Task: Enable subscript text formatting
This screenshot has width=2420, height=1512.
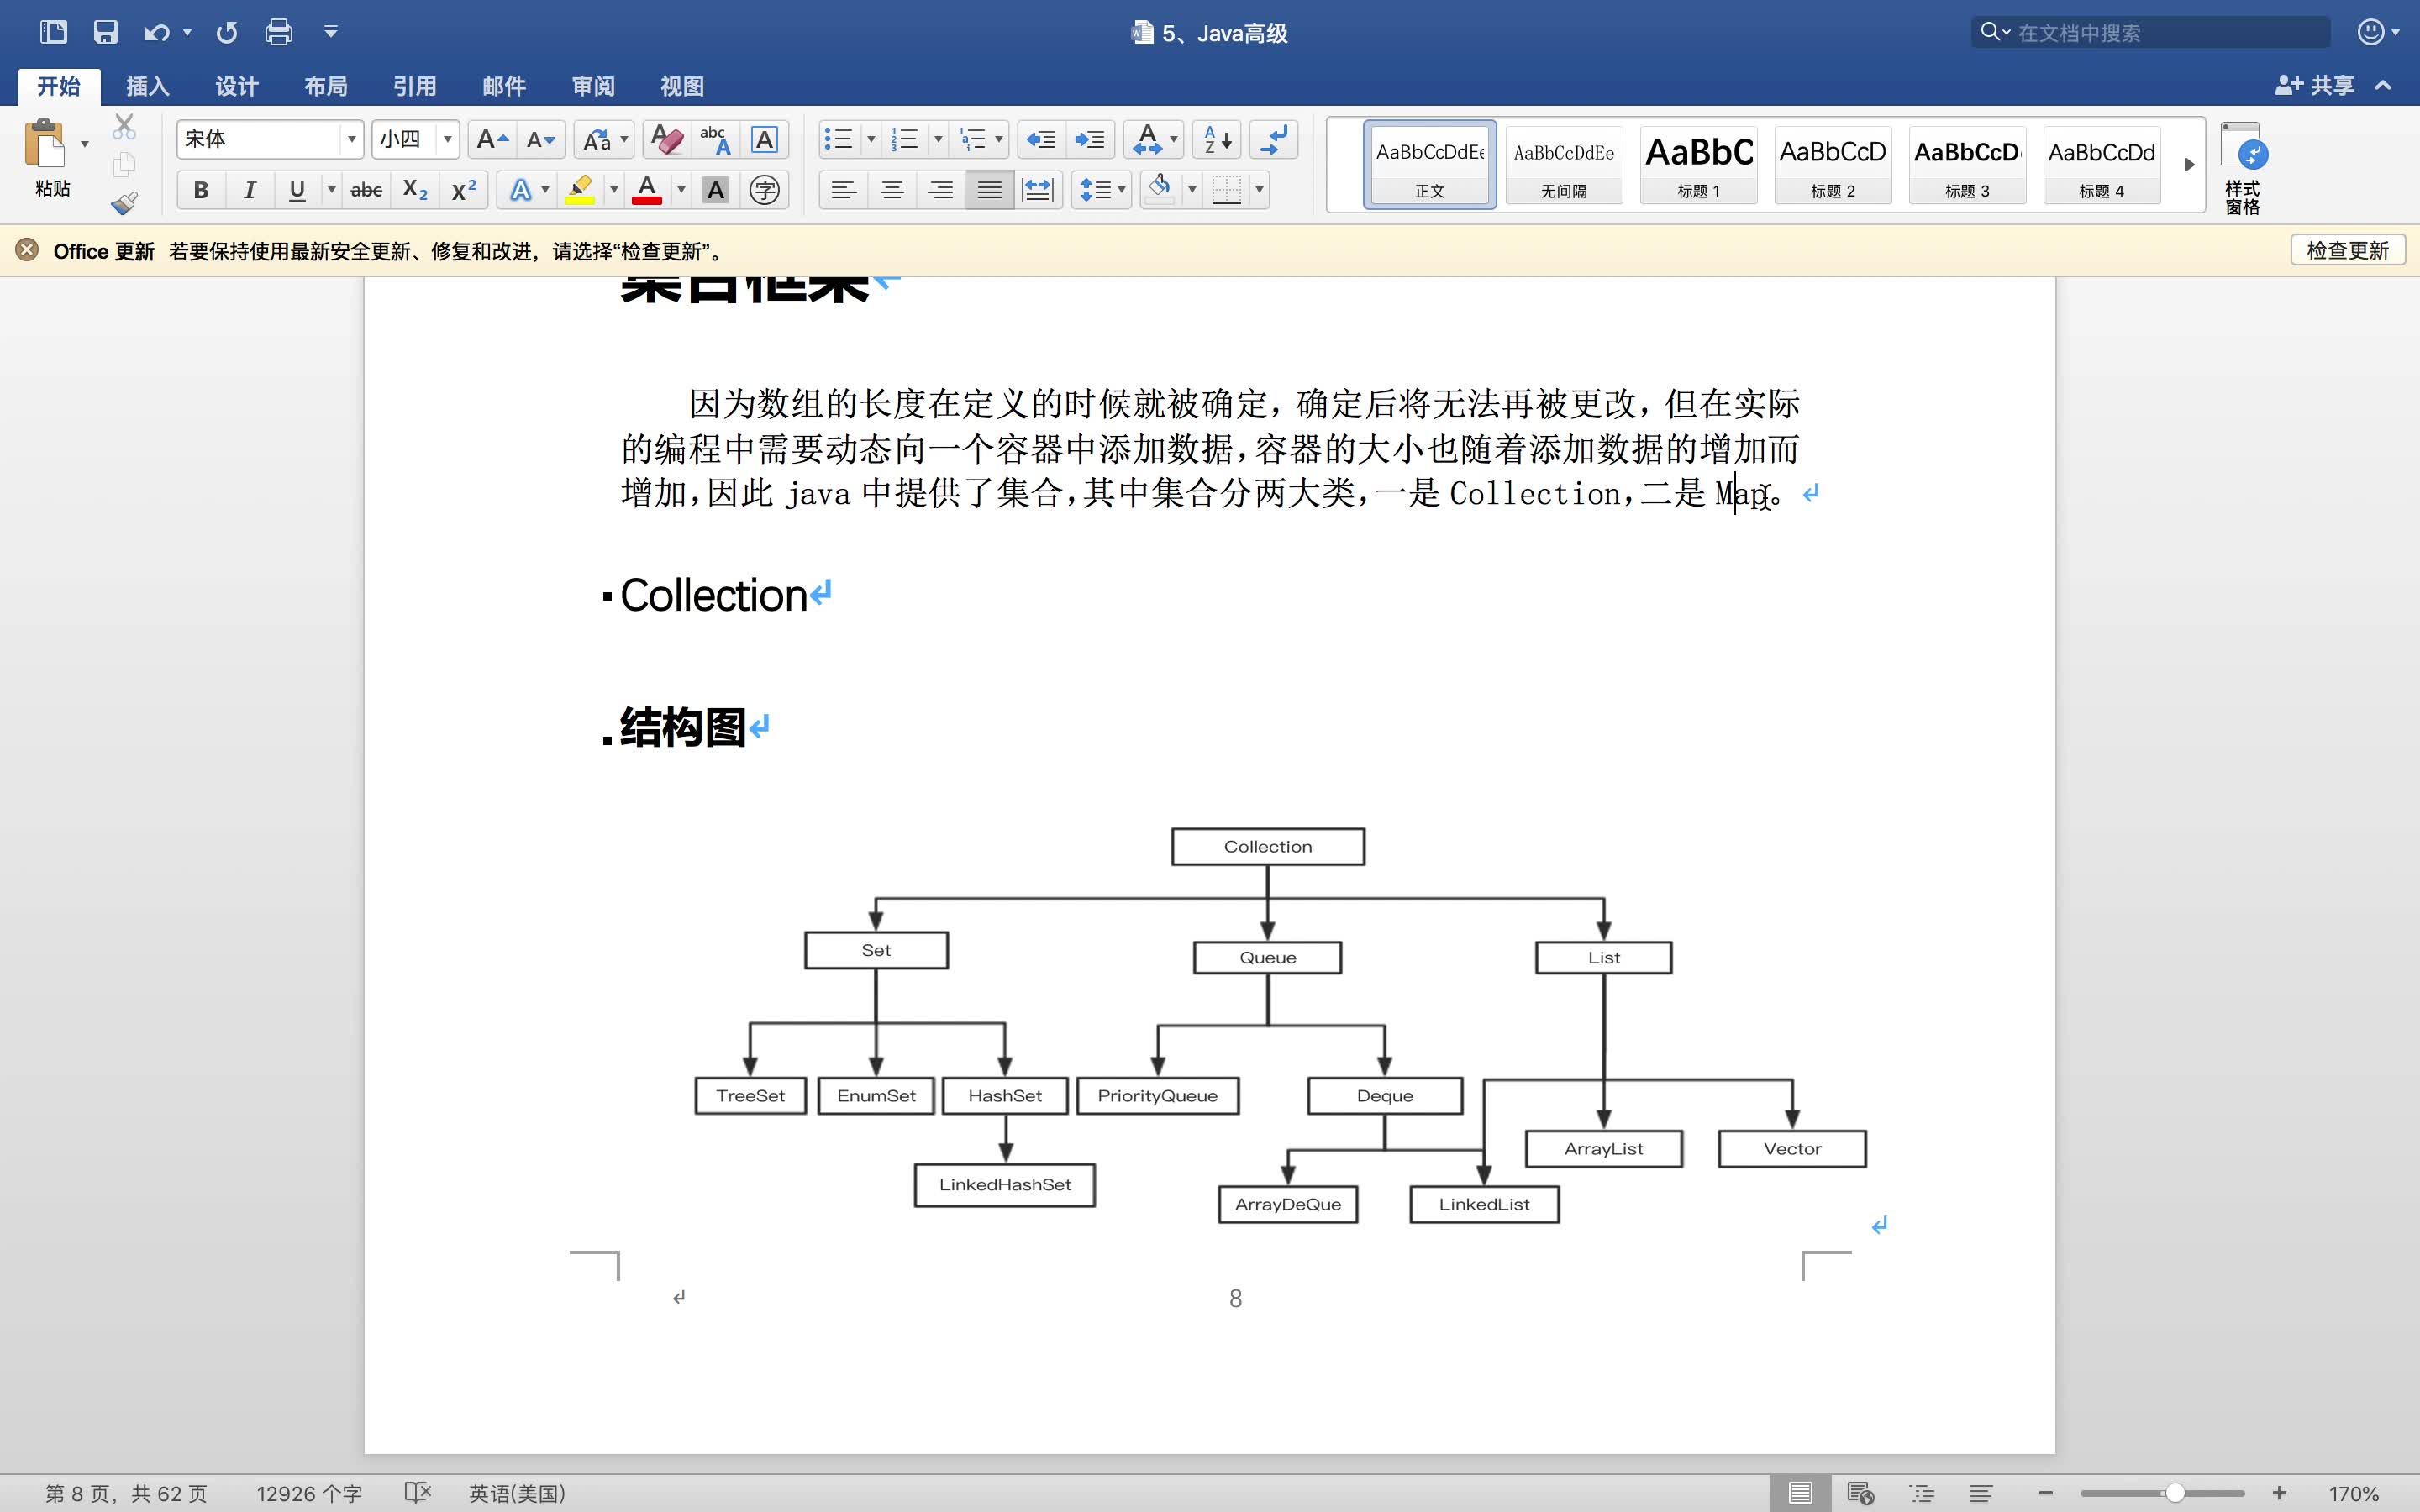Action: (413, 188)
